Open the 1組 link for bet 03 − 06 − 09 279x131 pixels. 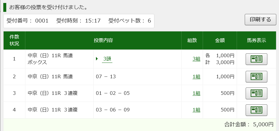[x=196, y=110]
